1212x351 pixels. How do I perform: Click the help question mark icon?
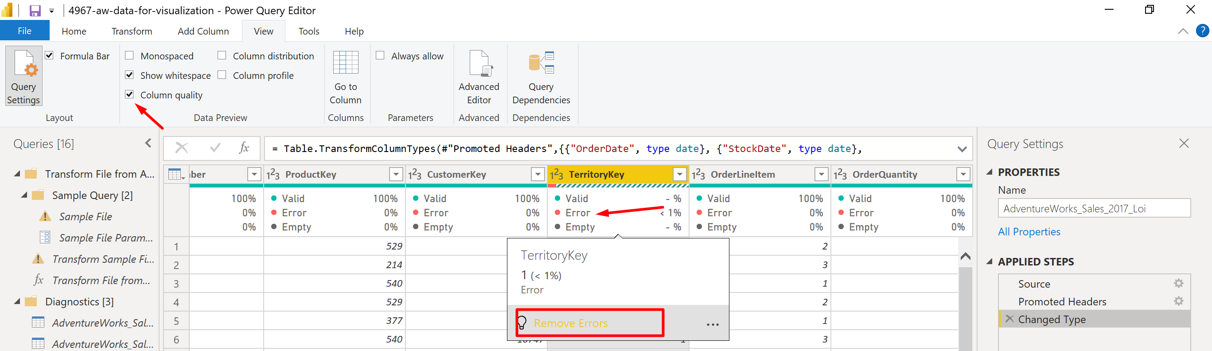[1202, 31]
